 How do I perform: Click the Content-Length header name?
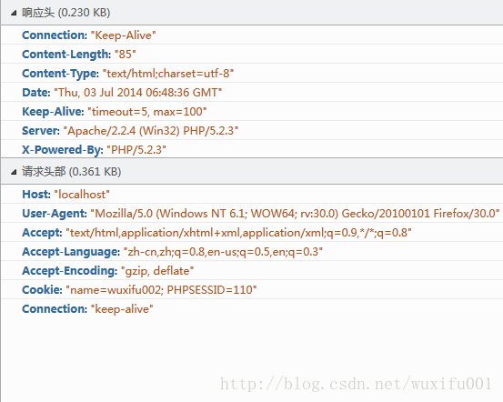(x=66, y=55)
